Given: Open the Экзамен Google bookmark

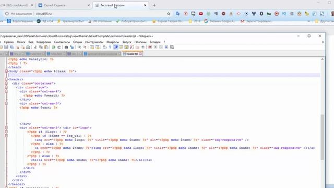Looking at the screenshot, I should pos(219,21).
